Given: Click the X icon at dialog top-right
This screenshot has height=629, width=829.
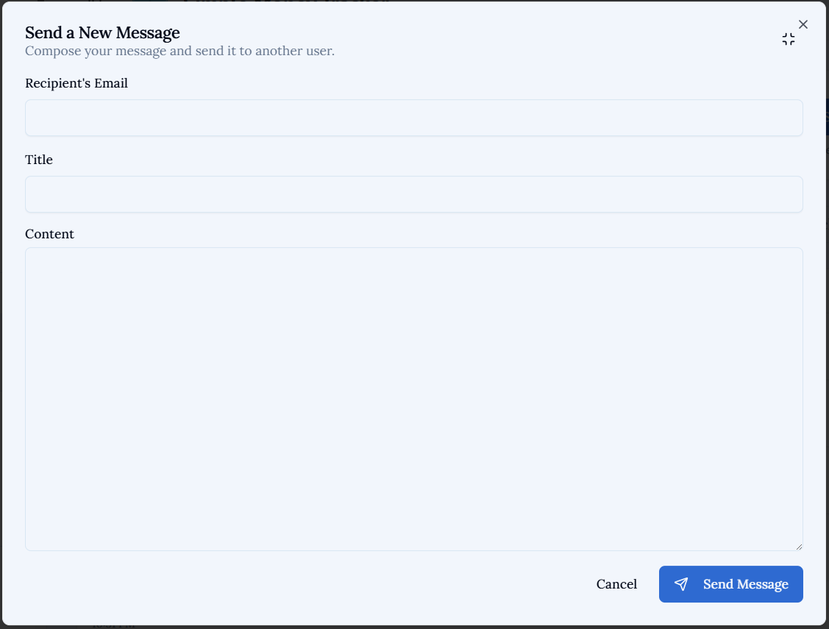Looking at the screenshot, I should 803,24.
